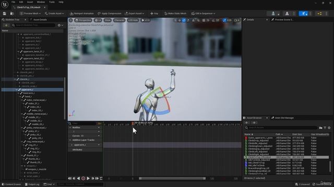Play the animation forward
The width and height of the screenshot is (334, 187).
pyautogui.click(x=88, y=178)
